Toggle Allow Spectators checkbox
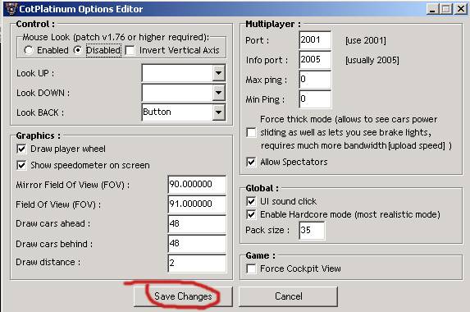This screenshot has width=470, height=312. pyautogui.click(x=251, y=162)
